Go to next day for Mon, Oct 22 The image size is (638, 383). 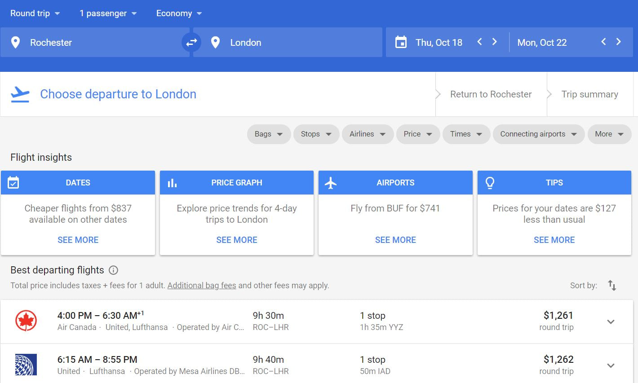(619, 42)
